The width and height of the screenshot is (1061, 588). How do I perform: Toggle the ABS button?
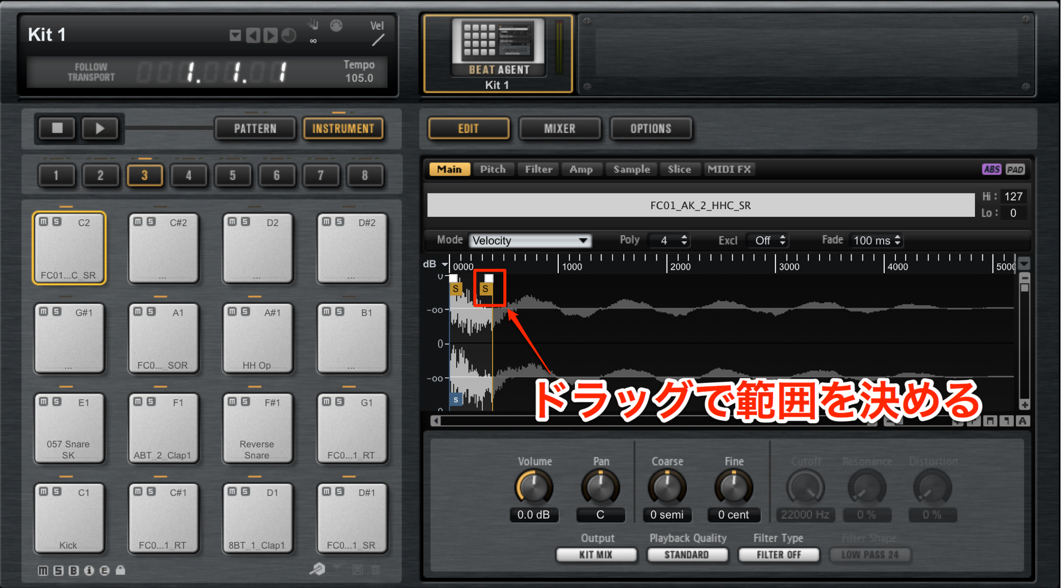992,169
